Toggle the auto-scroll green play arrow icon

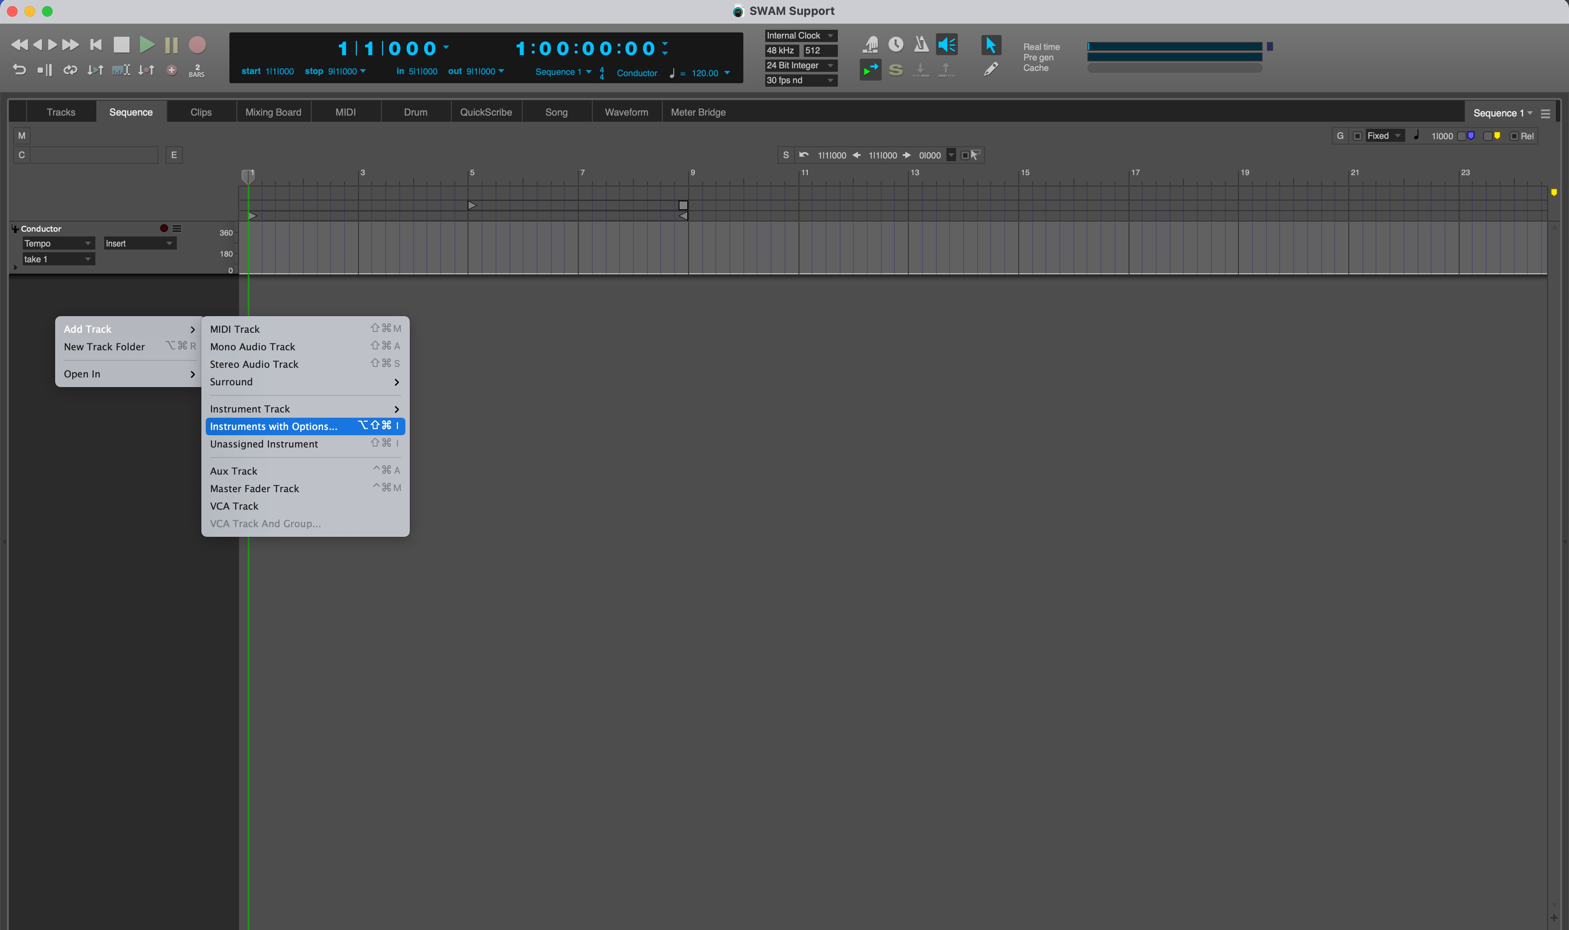pyautogui.click(x=870, y=70)
